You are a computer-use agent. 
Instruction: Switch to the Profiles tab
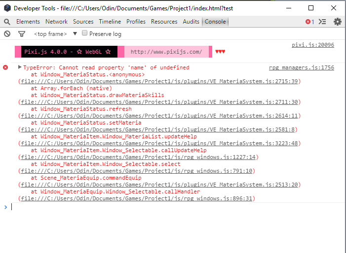coord(136,22)
